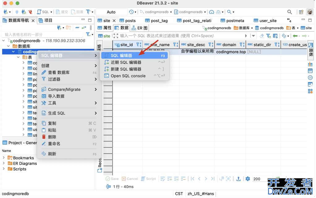The width and height of the screenshot is (316, 198).
Task: Open transaction log clock icon
Action: [131, 12]
